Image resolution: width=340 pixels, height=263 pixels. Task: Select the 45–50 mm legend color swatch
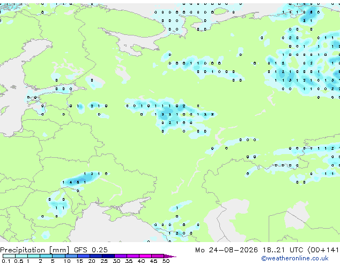tap(158, 256)
